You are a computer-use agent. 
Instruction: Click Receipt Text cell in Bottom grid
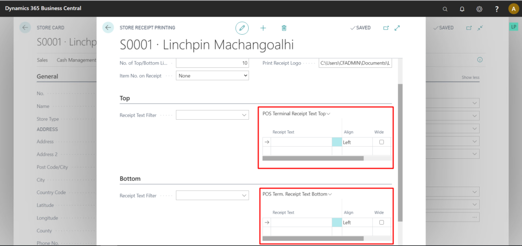(301, 223)
